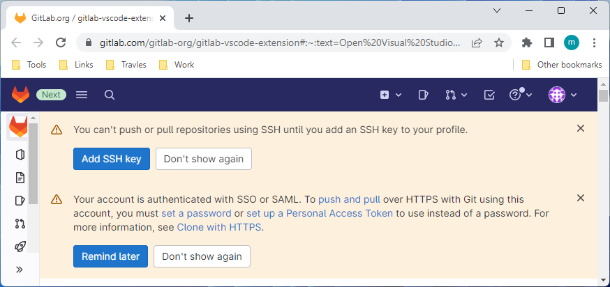610x287 pixels.
Task: Click the Add SSH key button
Action: pos(111,159)
